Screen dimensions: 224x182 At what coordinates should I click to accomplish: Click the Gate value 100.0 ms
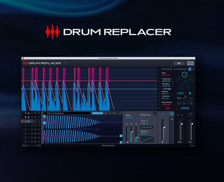pos(166,75)
